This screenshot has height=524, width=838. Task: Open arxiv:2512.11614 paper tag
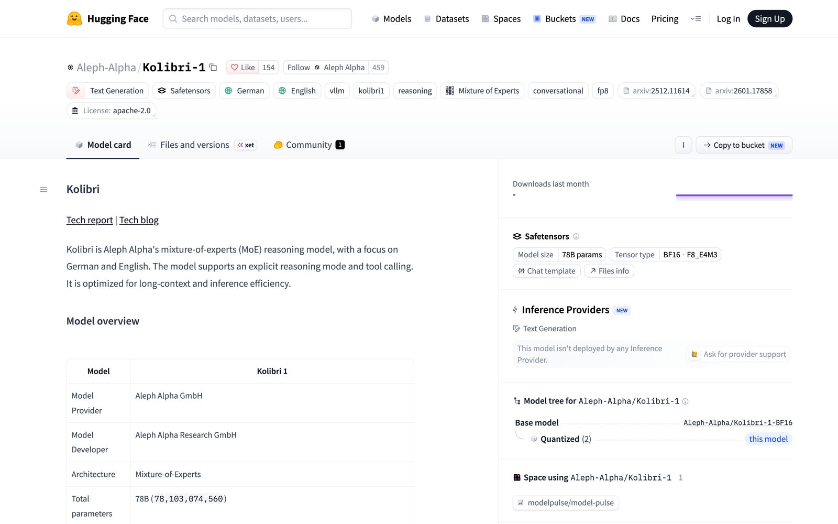pos(657,91)
